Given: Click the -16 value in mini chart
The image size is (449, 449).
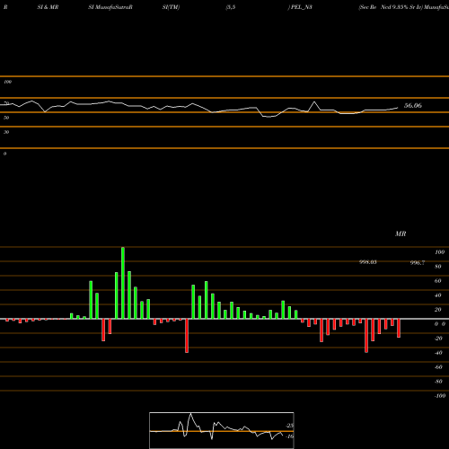Looking at the screenshot, I should pos(290,436).
